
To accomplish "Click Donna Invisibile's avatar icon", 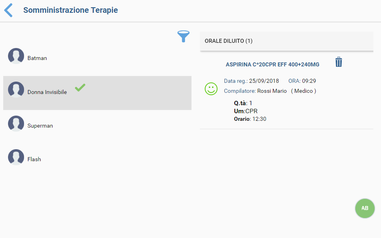I will pyautogui.click(x=16, y=90).
